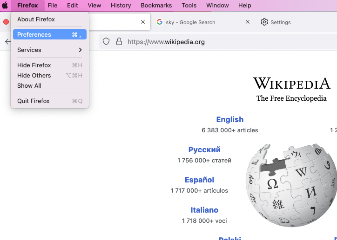The height and width of the screenshot is (240, 337).
Task: Click the back arrow button
Action: 7,42
